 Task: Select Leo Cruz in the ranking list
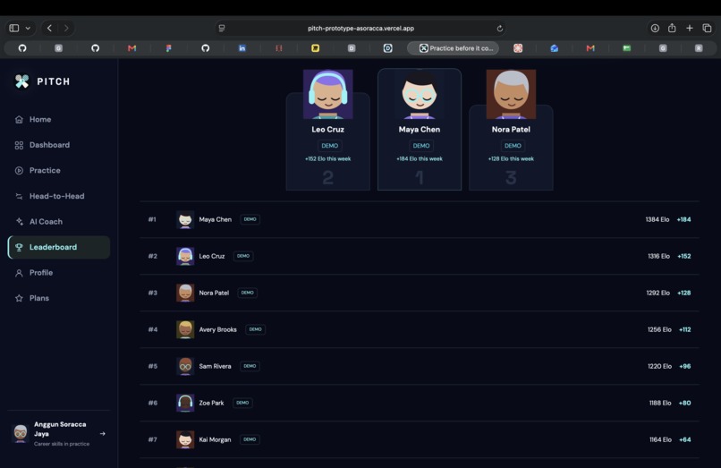(420, 256)
